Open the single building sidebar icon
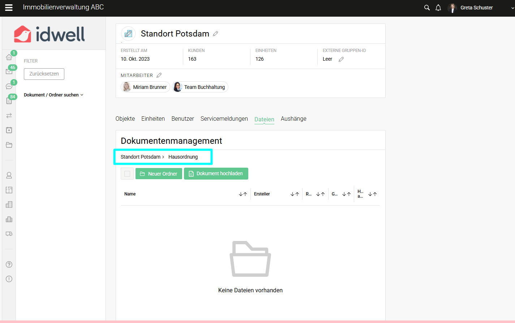The height and width of the screenshot is (323, 515). 9,204
